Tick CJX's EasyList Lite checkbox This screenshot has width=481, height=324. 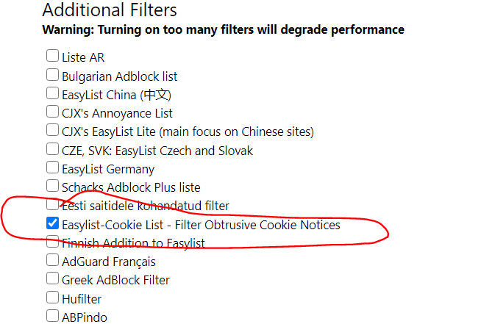coord(52,131)
